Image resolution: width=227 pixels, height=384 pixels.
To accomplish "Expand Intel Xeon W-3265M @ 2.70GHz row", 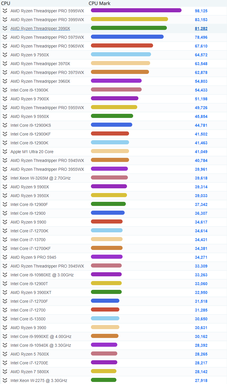I will [5, 178].
